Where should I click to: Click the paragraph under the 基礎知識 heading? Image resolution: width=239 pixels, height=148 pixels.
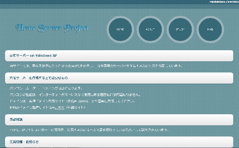pos(89,130)
